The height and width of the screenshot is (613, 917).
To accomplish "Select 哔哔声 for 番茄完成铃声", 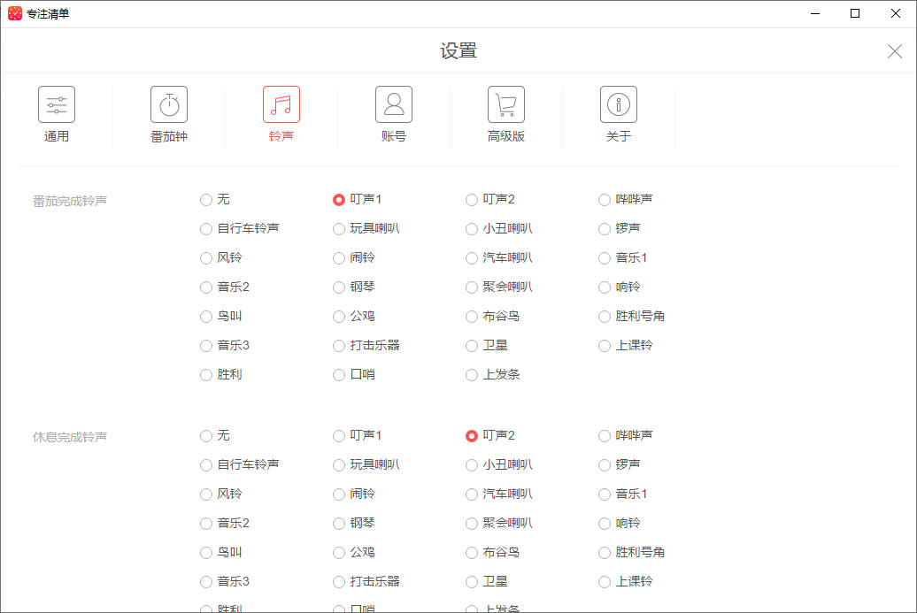I will click(605, 200).
